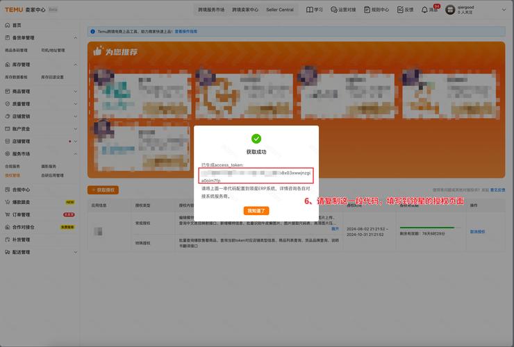The width and height of the screenshot is (514, 347).
Task: Collapse the 库存管理 section chevron
Action: [76, 65]
